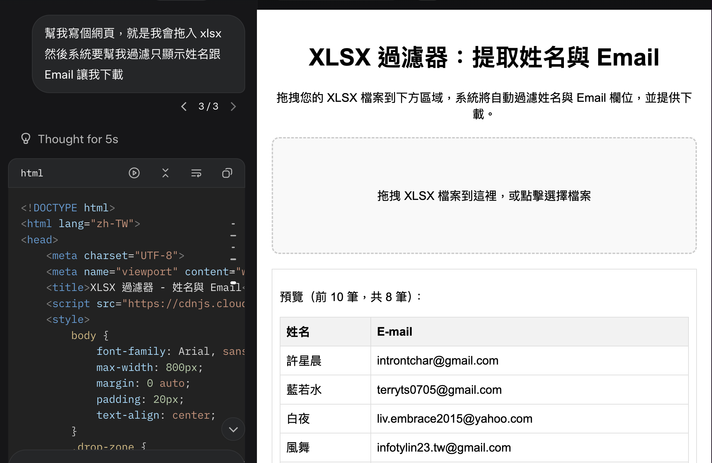Click the drop zone to choose an XLSX file

pyautogui.click(x=484, y=197)
